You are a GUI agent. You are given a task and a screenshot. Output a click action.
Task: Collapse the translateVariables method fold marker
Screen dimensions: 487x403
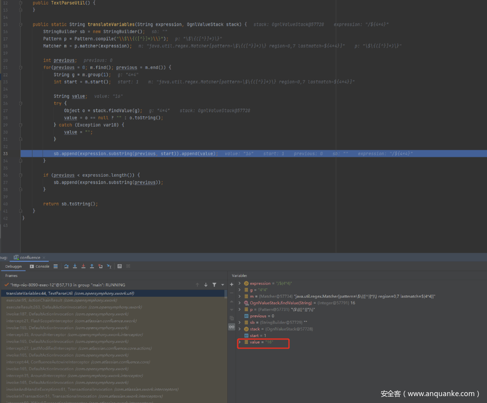pyautogui.click(x=21, y=24)
